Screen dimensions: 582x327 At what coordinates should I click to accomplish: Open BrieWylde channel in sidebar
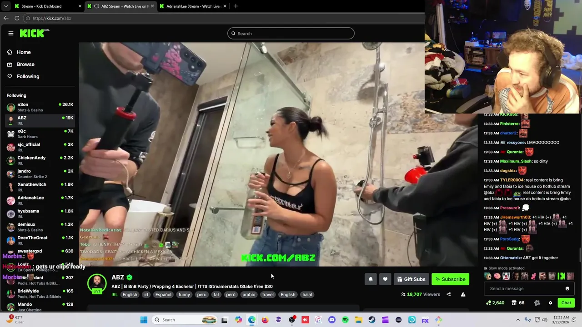tap(40, 293)
